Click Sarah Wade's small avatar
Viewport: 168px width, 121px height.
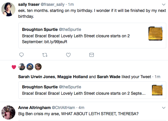tap(38, 67)
